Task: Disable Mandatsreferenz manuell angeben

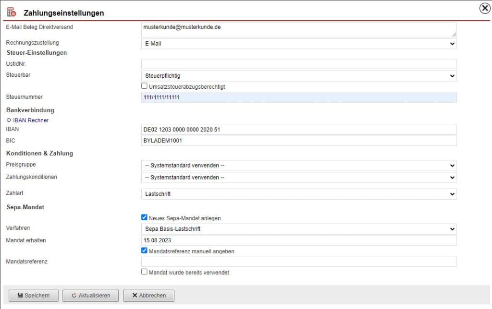Action: 144,250
